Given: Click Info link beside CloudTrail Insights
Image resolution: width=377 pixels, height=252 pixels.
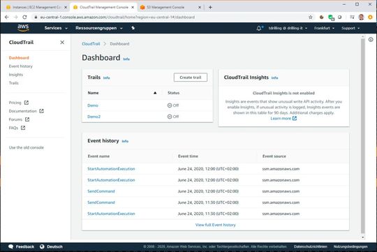Looking at the screenshot, I should click(x=274, y=78).
